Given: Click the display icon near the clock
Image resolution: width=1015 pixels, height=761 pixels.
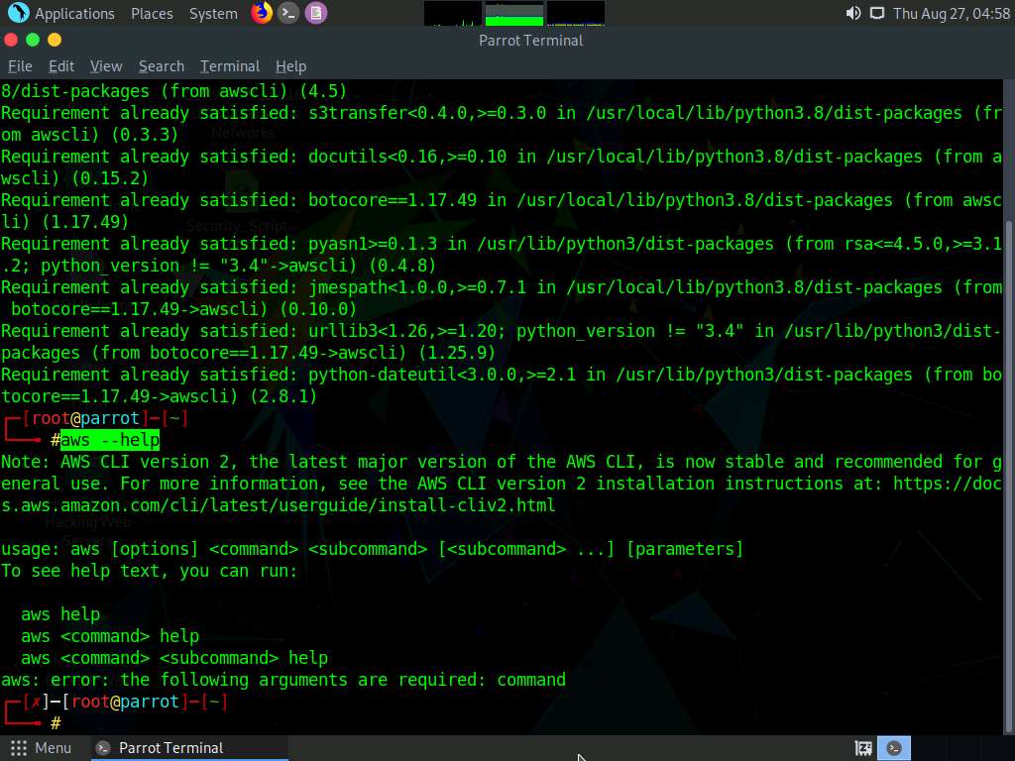Looking at the screenshot, I should (879, 13).
